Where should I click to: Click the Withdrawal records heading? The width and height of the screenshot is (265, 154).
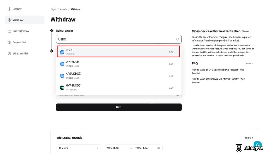pos(69,138)
